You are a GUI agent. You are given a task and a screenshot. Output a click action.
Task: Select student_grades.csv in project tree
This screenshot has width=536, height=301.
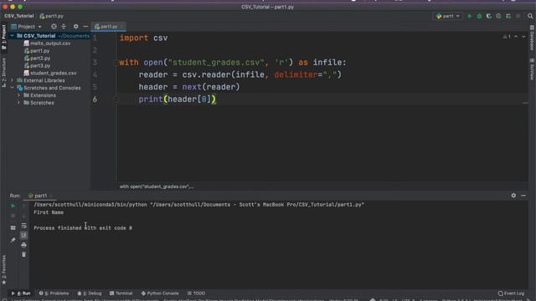[x=50, y=73]
